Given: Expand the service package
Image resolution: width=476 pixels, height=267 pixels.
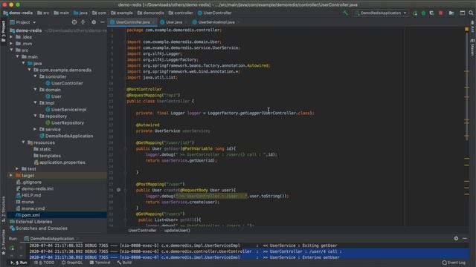Looking at the screenshot, I should point(35,129).
